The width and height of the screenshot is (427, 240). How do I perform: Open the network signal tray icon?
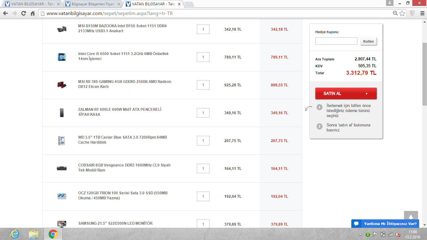(390, 234)
